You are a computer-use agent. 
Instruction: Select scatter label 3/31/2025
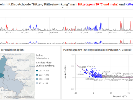point(114,80)
